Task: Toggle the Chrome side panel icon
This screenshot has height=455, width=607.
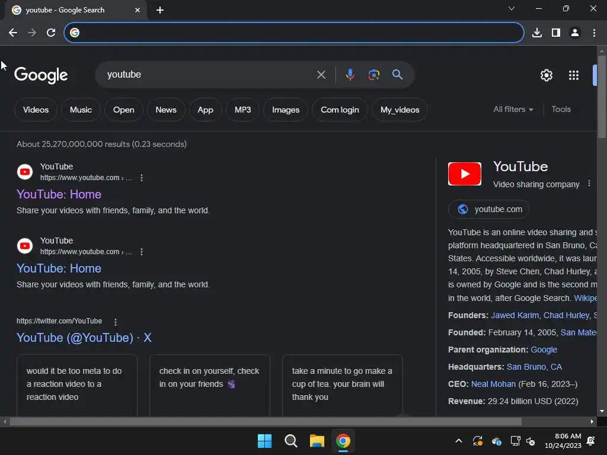Action: (556, 33)
